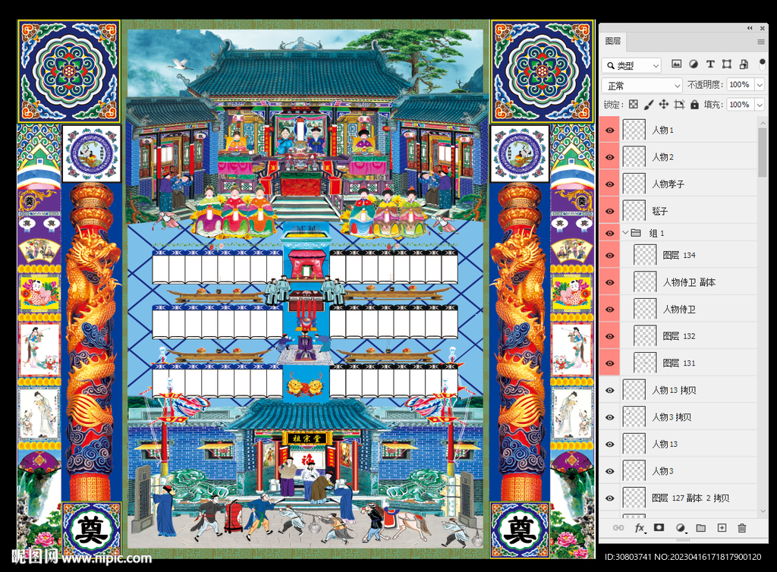
Task: Collapse the panel with double arrows
Action: 750,28
